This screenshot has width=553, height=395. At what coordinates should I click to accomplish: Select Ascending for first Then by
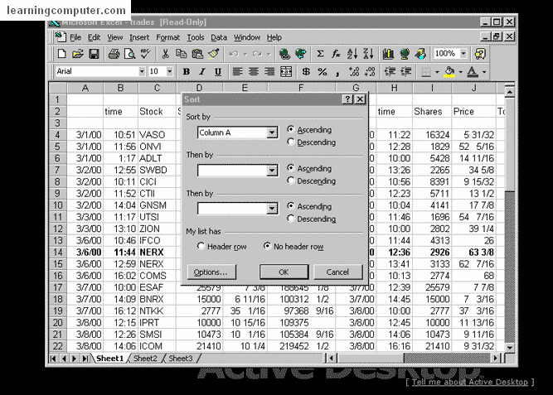click(x=291, y=168)
